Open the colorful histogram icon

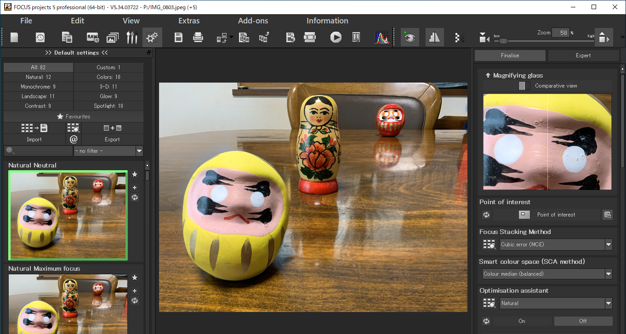click(381, 38)
